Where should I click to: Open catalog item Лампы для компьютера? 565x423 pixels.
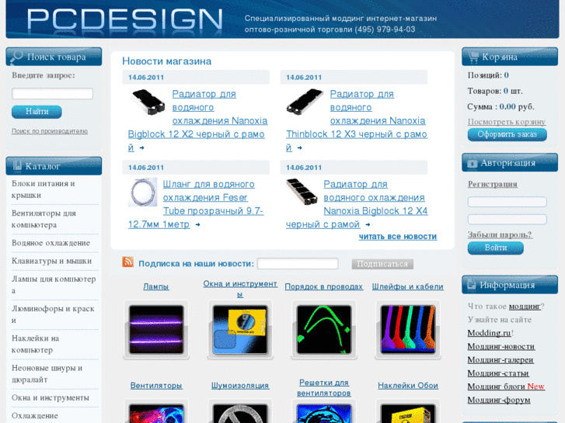(x=54, y=285)
